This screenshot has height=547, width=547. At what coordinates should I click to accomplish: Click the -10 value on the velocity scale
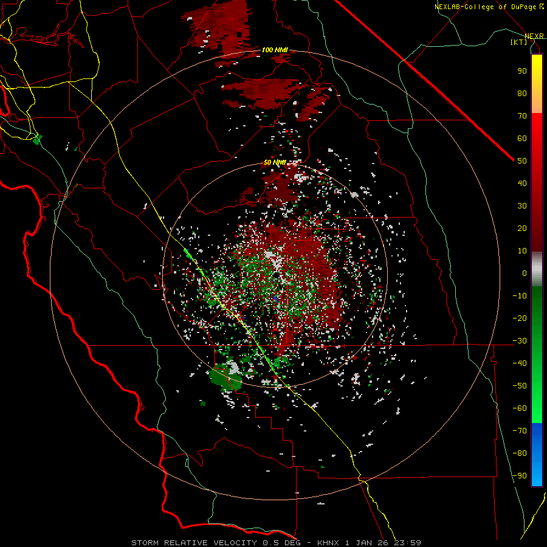(520, 296)
